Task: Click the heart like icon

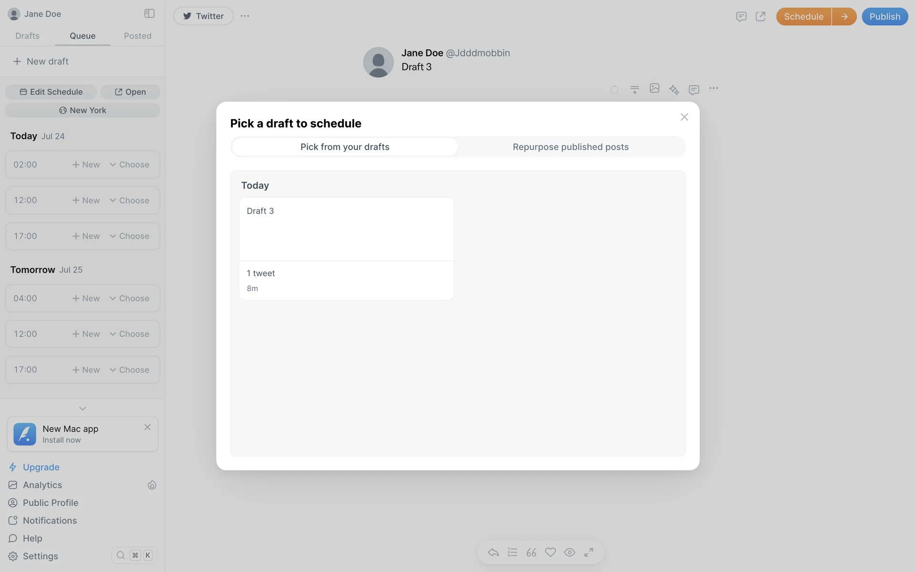Action: pos(550,552)
